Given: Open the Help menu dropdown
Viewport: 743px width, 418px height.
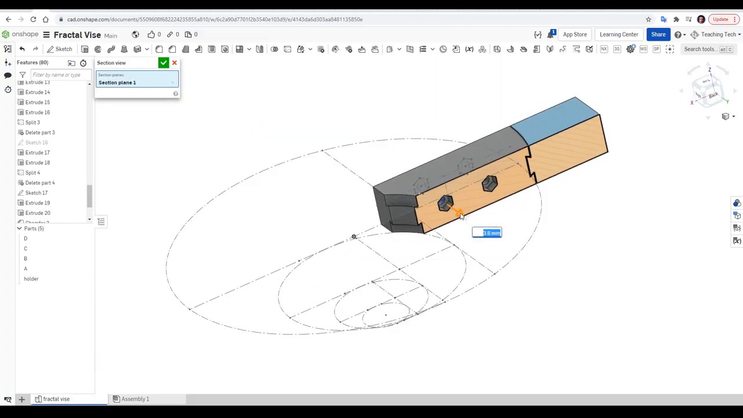Looking at the screenshot, I should tap(680, 35).
